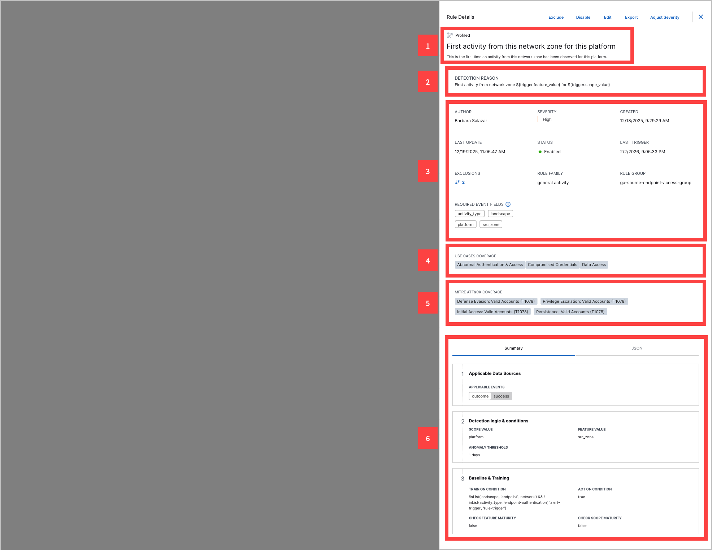The image size is (712, 550).
Task: Open exclusions via the branch icon
Action: [457, 182]
